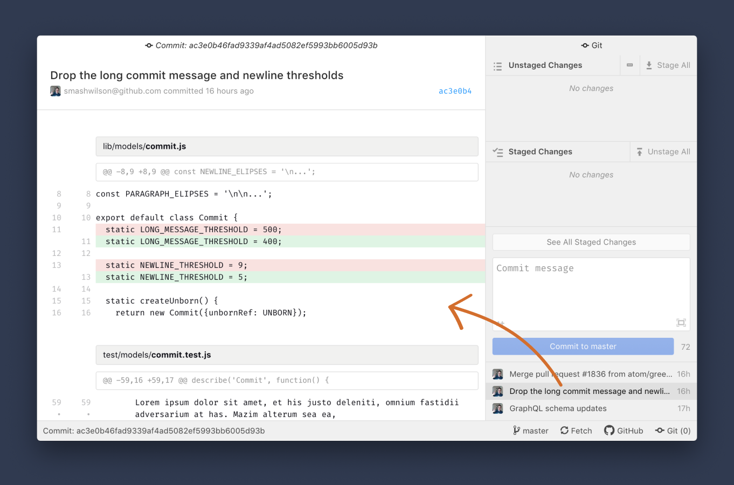Click the staged changes list icon

coord(498,152)
